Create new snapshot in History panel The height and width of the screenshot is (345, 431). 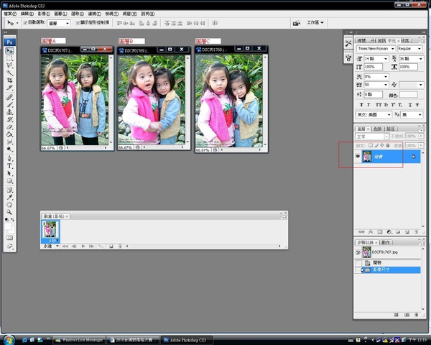(407, 315)
